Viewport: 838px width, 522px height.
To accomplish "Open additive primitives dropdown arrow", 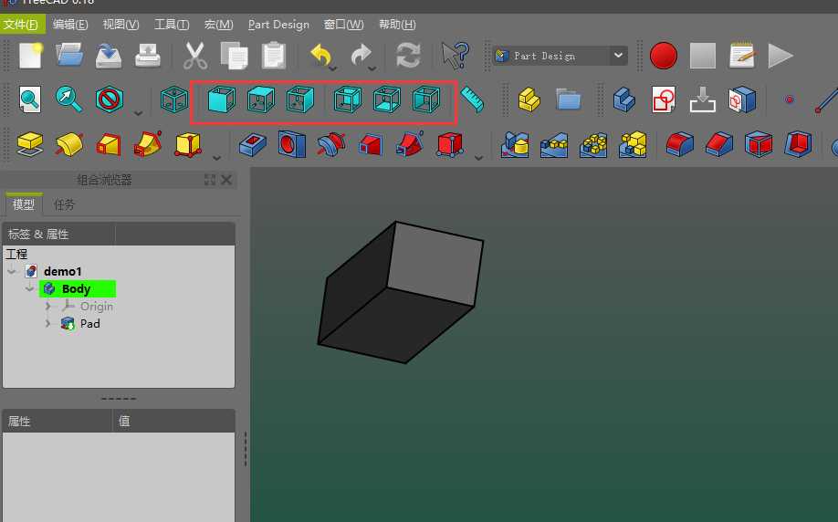I will pyautogui.click(x=216, y=158).
